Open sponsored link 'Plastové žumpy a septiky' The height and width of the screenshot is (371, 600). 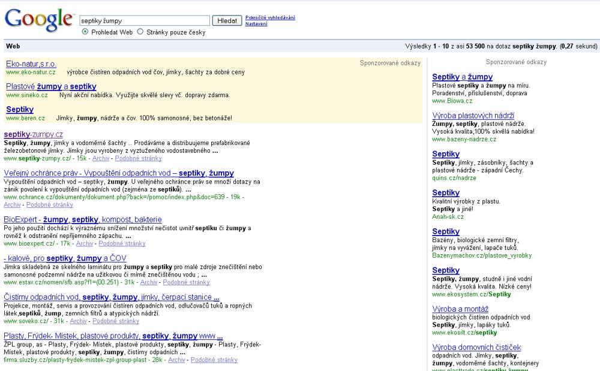(x=51, y=86)
